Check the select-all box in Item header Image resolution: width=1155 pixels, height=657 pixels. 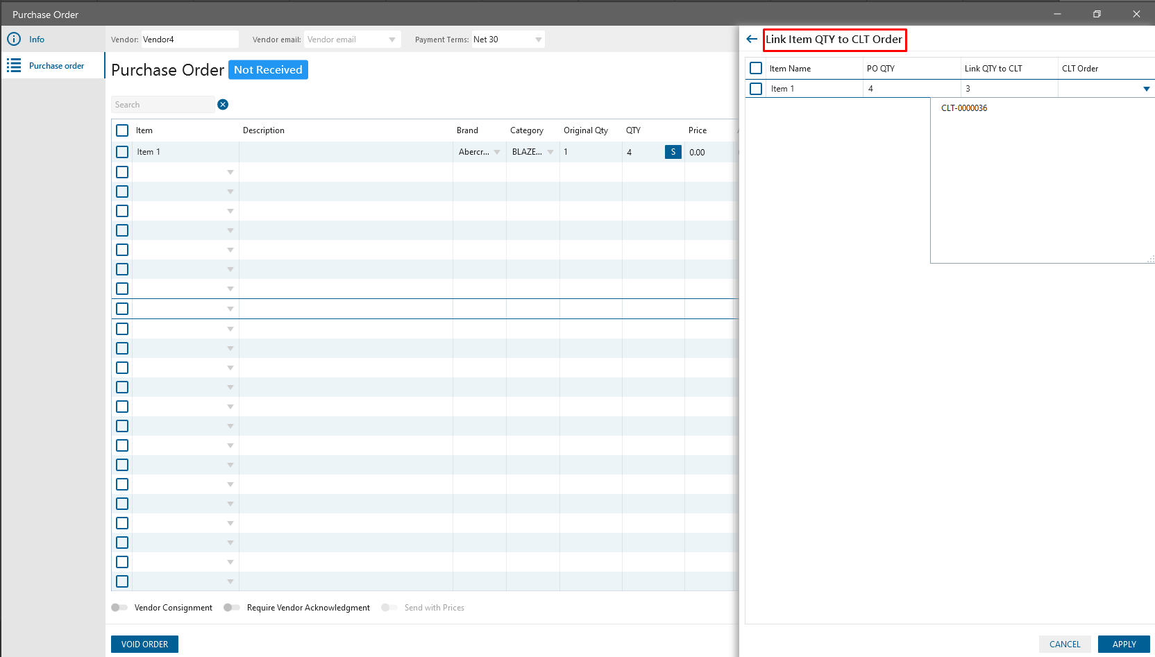[122, 130]
